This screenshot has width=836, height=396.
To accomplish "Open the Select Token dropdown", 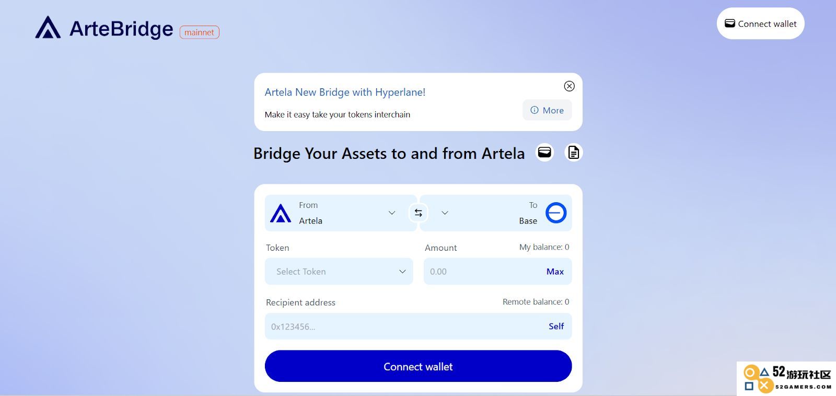I will [x=339, y=272].
